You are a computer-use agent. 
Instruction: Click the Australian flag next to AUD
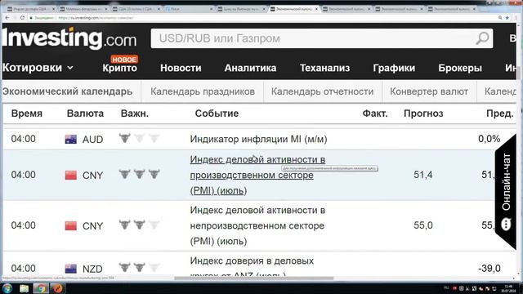pyautogui.click(x=71, y=139)
